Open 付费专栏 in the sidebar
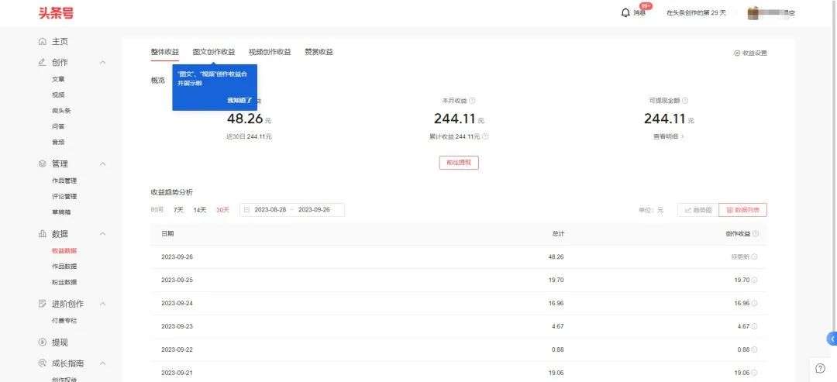Image resolution: width=837 pixels, height=382 pixels. [64, 321]
